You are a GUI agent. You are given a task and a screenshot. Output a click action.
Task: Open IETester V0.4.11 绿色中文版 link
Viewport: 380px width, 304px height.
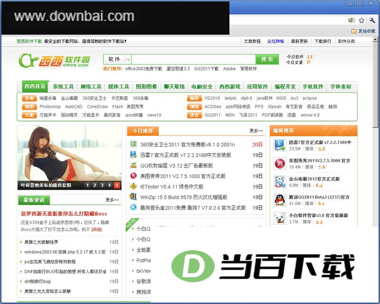click(171, 186)
